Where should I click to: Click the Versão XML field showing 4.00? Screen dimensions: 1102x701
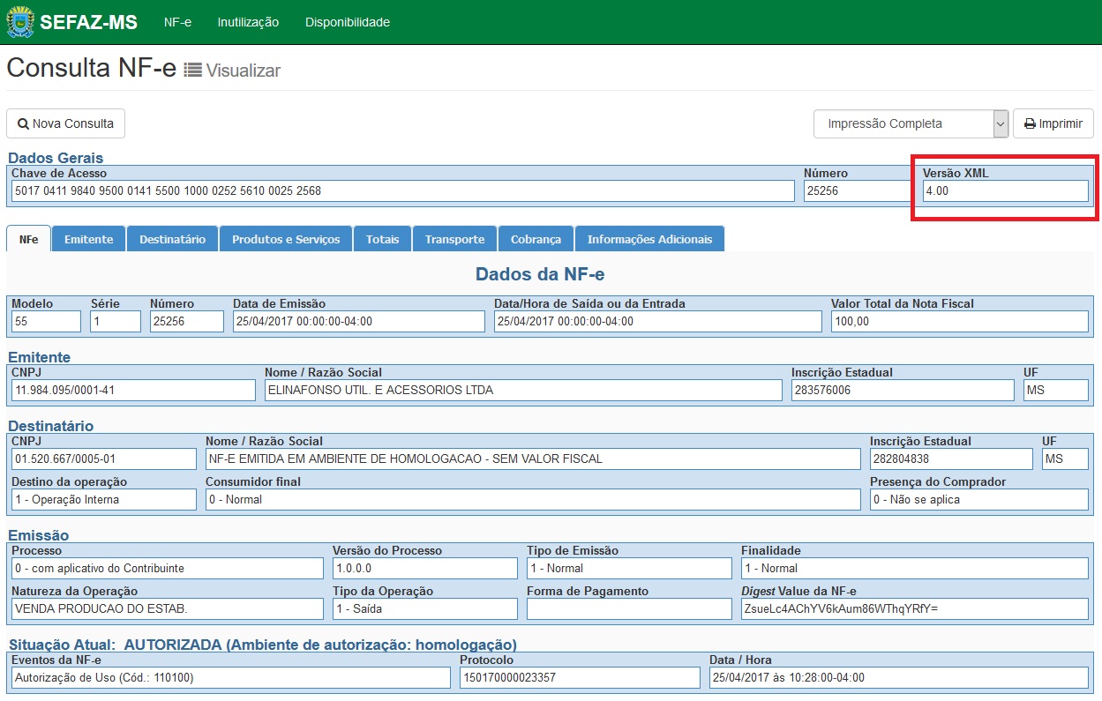pos(1006,190)
